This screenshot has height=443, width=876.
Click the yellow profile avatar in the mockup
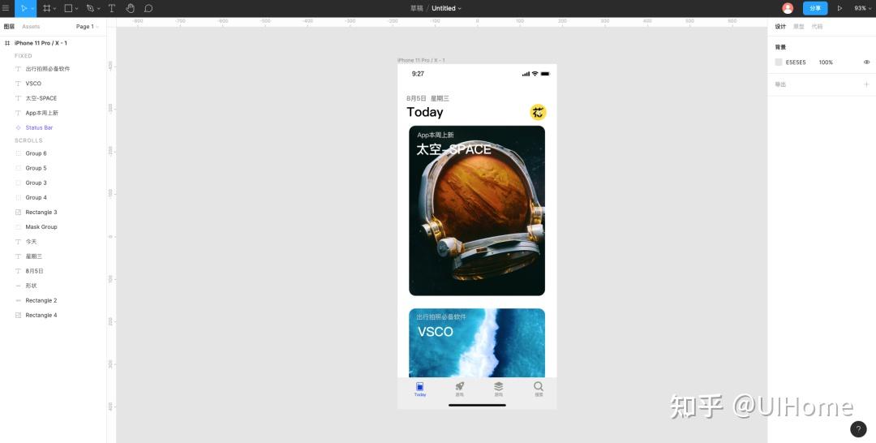[538, 112]
